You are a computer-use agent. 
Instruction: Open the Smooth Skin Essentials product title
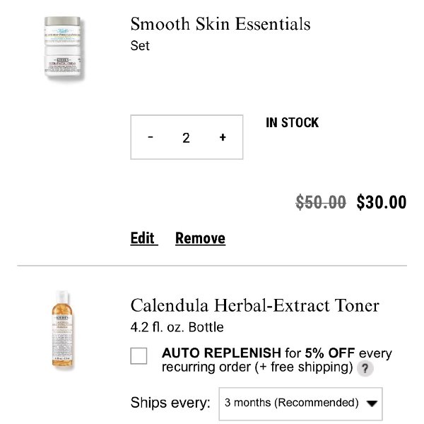point(220,24)
